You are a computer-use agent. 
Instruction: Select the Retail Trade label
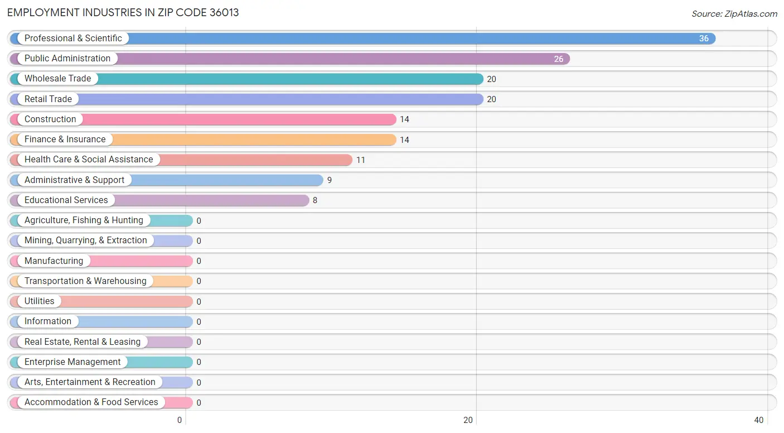pos(48,99)
